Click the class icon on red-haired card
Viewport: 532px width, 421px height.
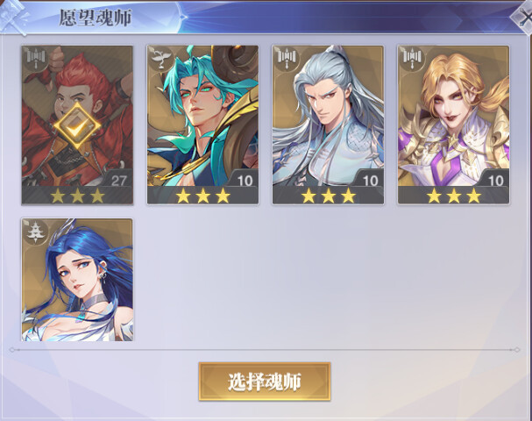[36, 58]
